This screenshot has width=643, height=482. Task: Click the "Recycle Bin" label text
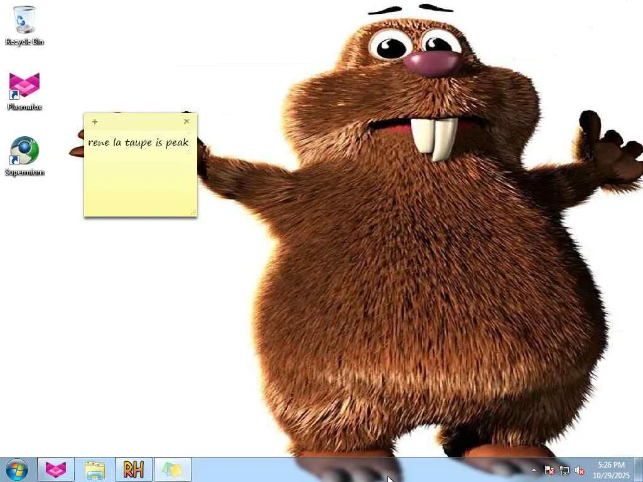24,42
